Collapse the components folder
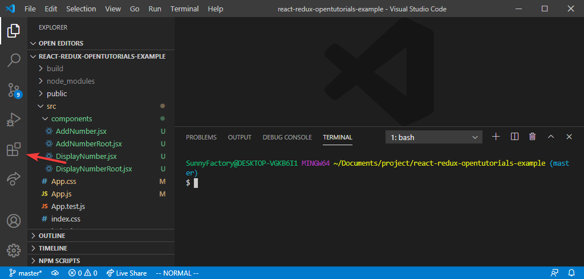The height and width of the screenshot is (279, 584). coord(101,118)
